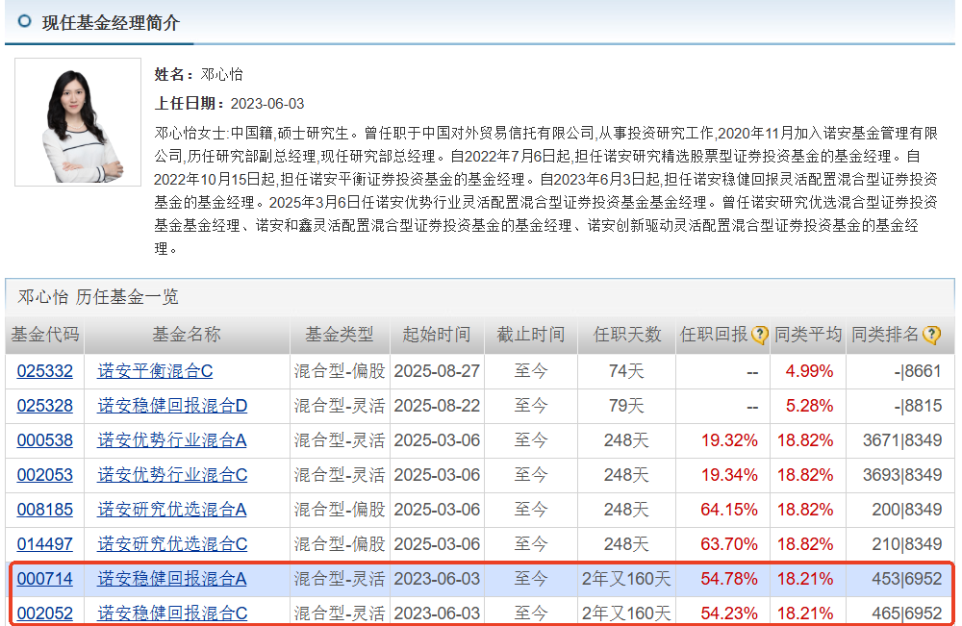Image resolution: width=962 pixels, height=626 pixels.
Task: Click the 上任日期 value 2023-06-03
Action: 267,104
